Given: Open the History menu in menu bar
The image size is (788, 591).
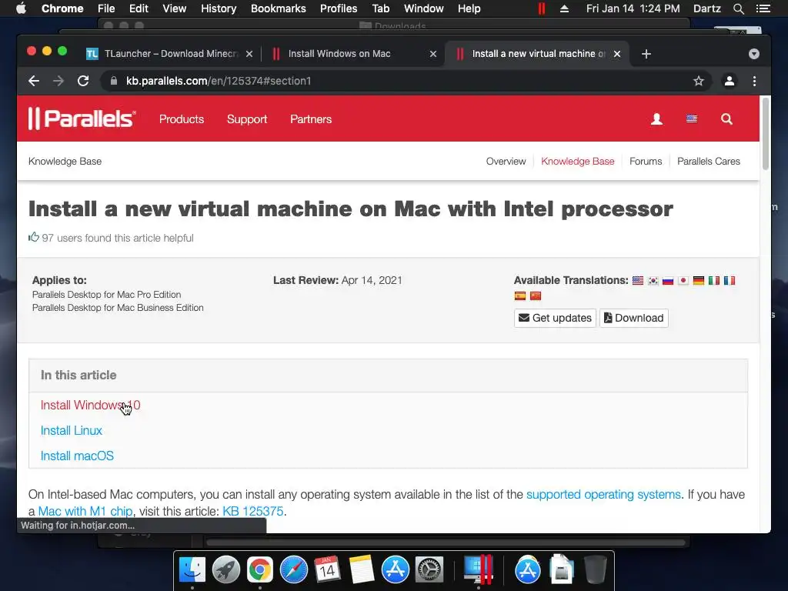Looking at the screenshot, I should pos(218,8).
